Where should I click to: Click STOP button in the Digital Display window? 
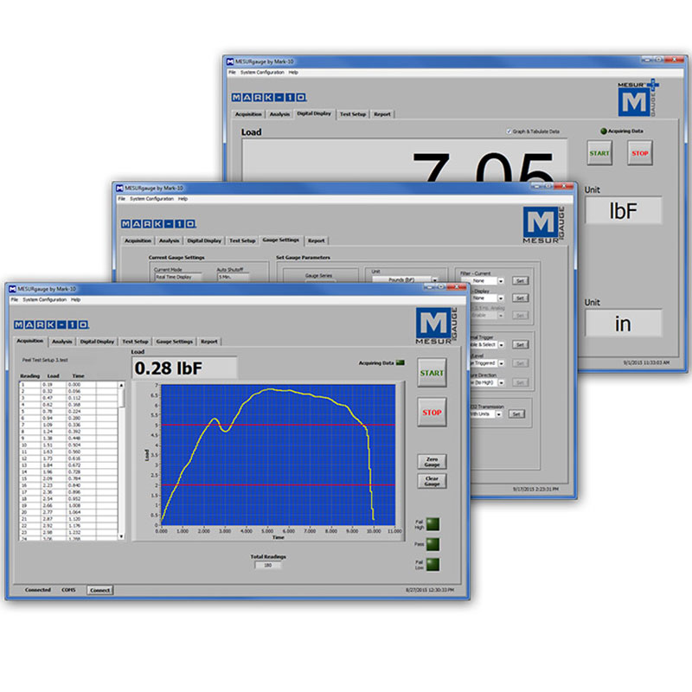click(640, 153)
